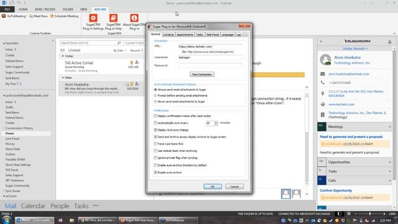Click the Meet Now toolbar button
398x224 pixels.
click(x=39, y=16)
